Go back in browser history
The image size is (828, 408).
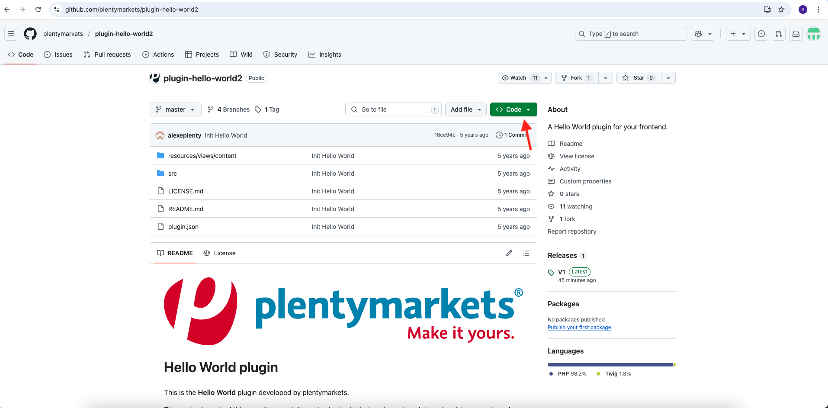[7, 10]
